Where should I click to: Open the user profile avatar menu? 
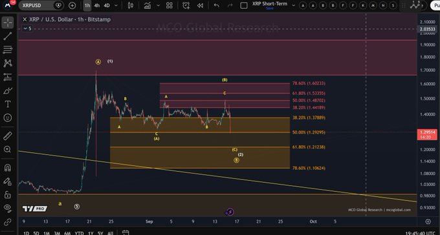[8, 5]
